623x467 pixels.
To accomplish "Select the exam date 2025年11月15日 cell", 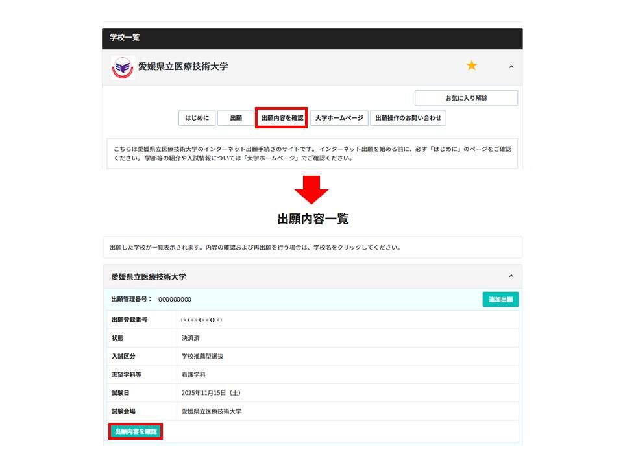I will click(212, 393).
